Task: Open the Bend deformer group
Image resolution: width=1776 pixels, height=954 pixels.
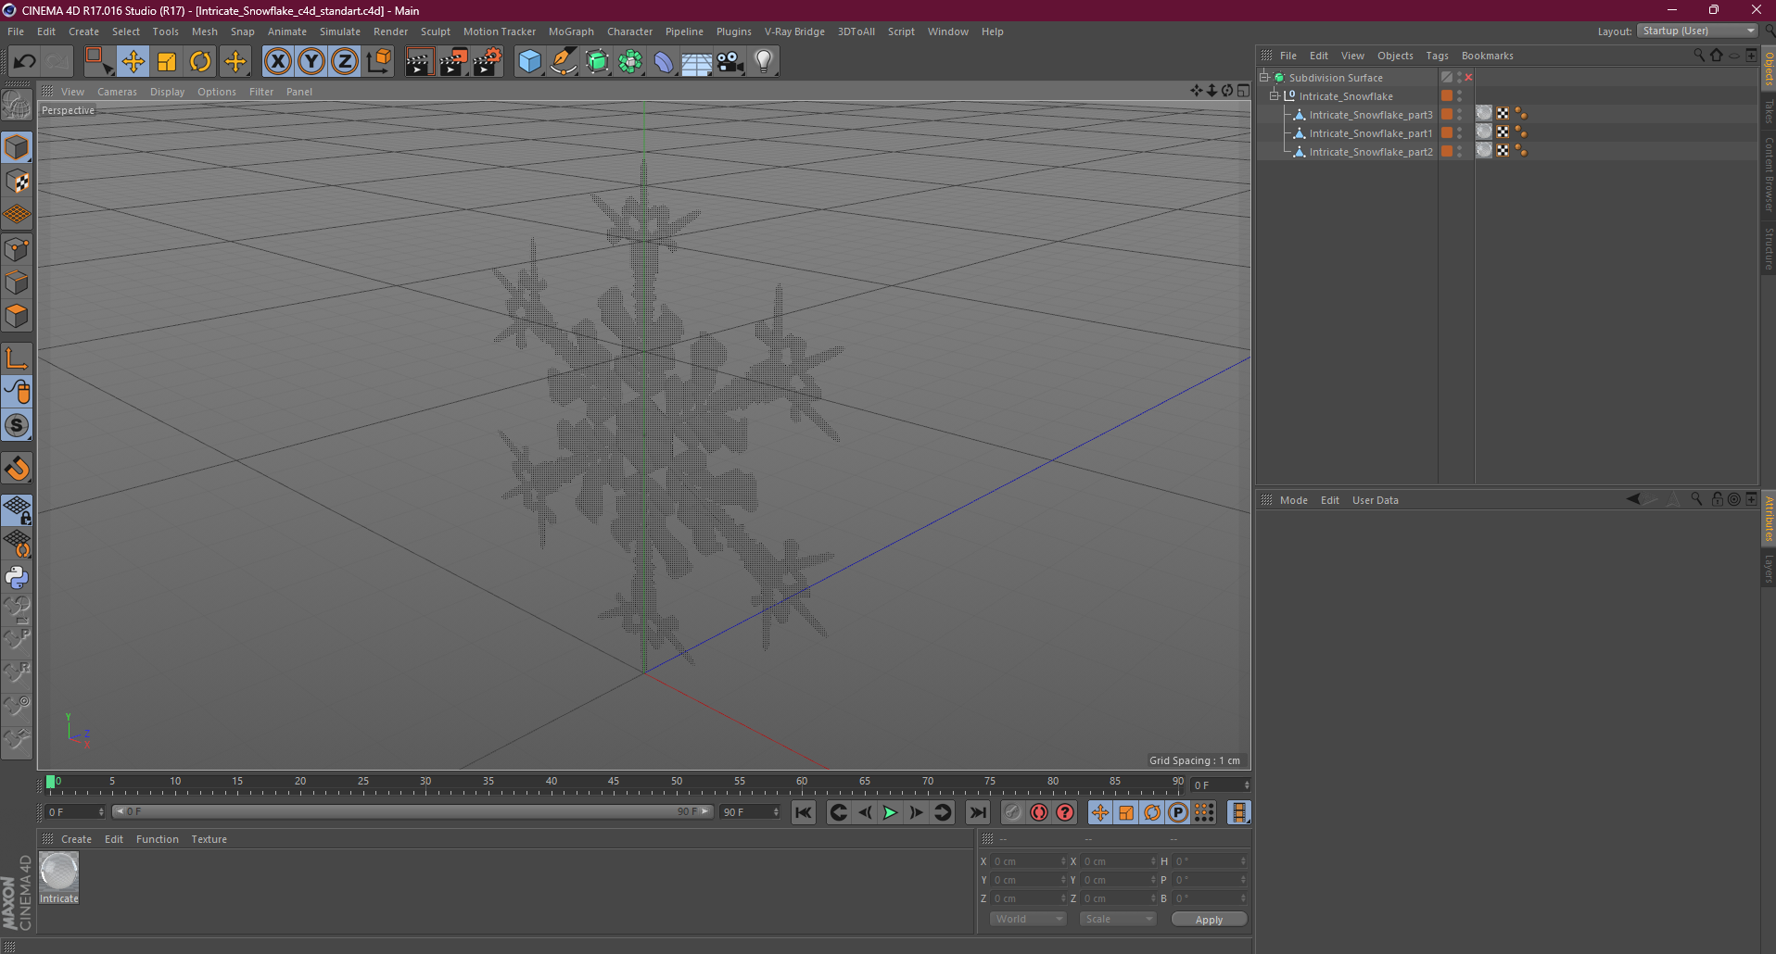Action: tap(664, 62)
